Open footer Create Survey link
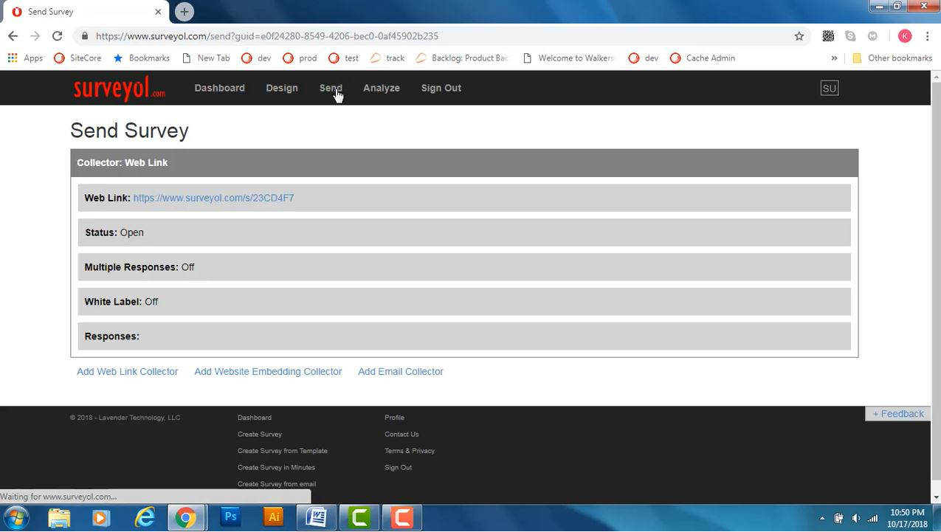This screenshot has height=532, width=941. (260, 435)
